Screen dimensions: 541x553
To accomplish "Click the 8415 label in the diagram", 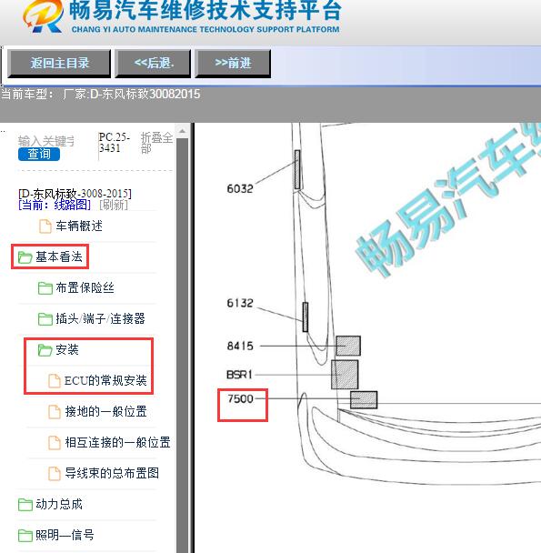I will pyautogui.click(x=240, y=346).
